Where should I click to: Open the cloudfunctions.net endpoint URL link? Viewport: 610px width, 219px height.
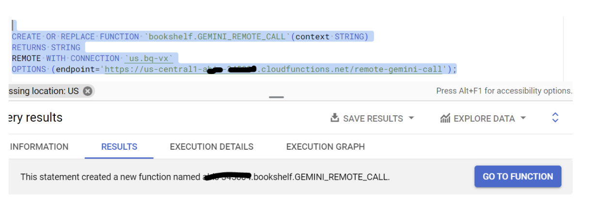click(273, 69)
